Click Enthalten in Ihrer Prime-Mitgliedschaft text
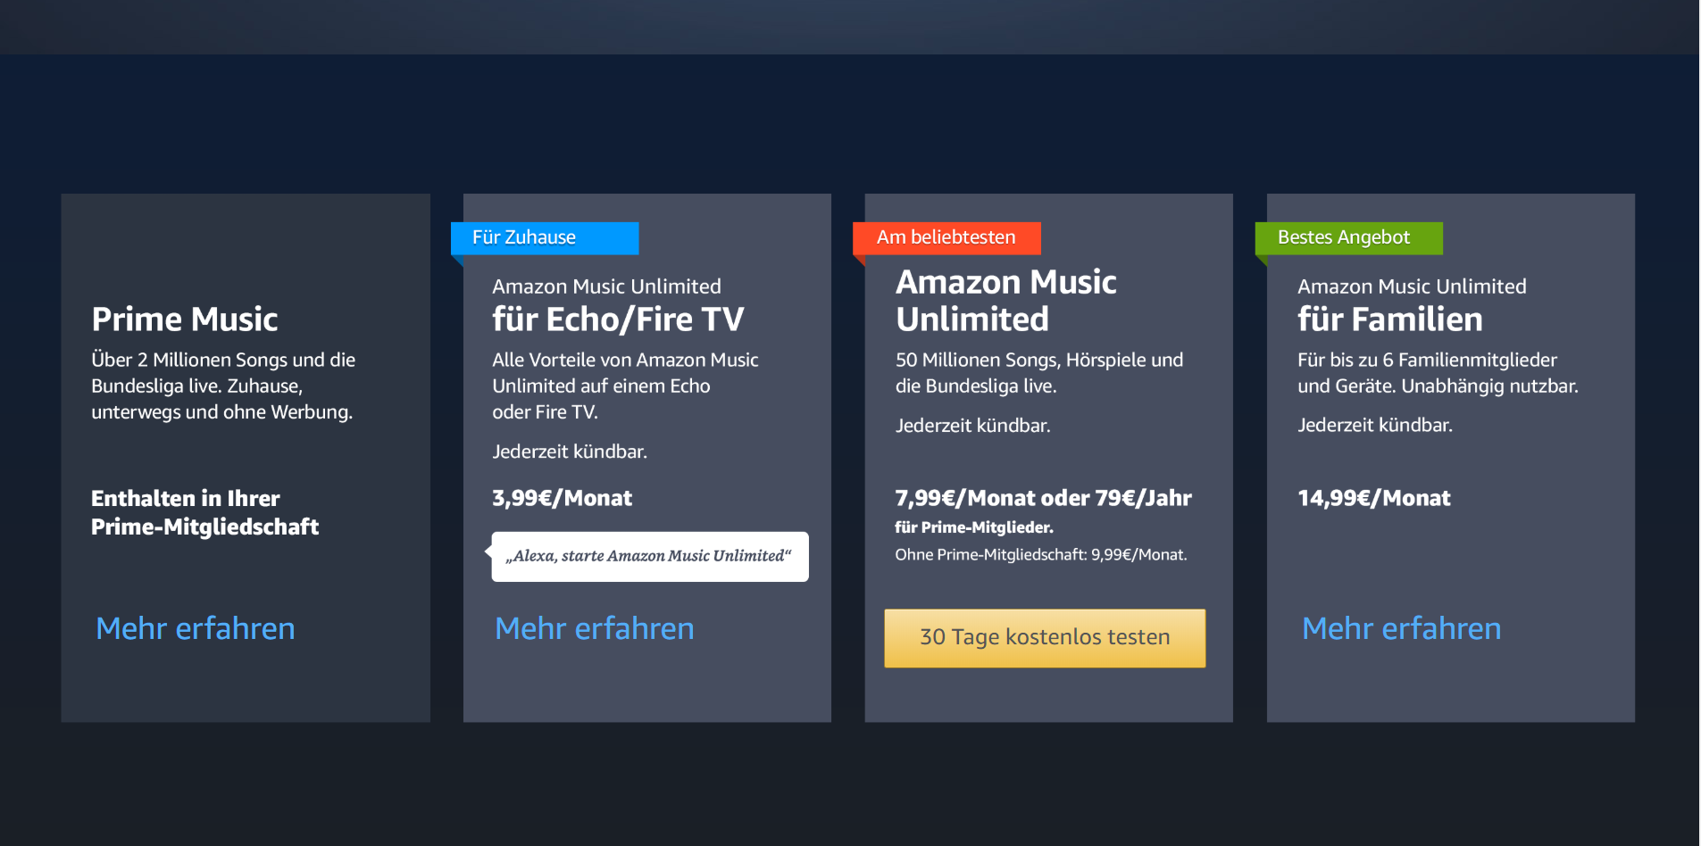Viewport: 1701px width, 846px height. pos(204,512)
